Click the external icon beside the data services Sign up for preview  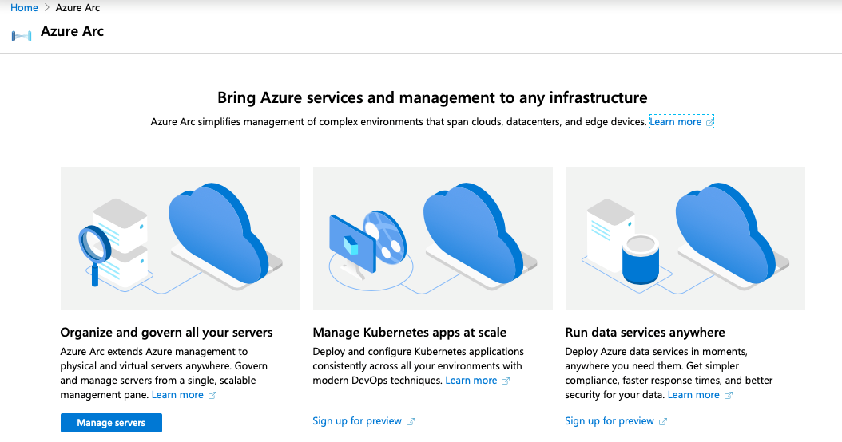(x=662, y=421)
